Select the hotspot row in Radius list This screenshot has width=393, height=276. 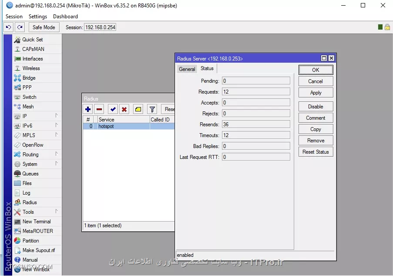pyautogui.click(x=128, y=126)
